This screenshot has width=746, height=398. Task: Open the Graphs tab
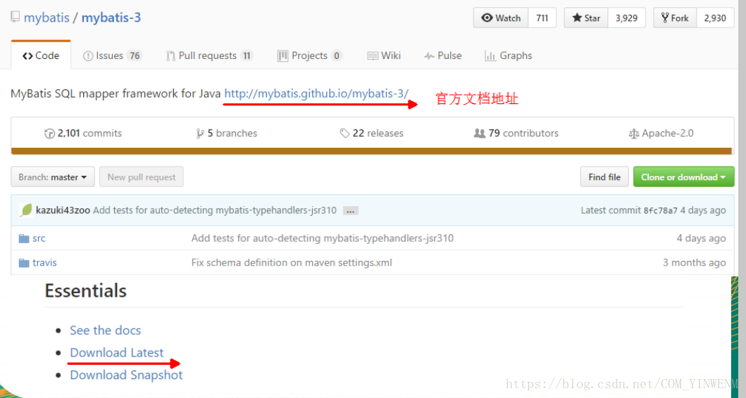[508, 56]
